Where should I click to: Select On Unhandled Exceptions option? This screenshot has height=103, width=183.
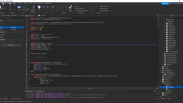(81, 11)
